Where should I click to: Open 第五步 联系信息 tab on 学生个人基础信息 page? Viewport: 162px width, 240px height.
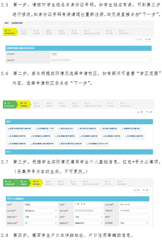click(x=61, y=183)
